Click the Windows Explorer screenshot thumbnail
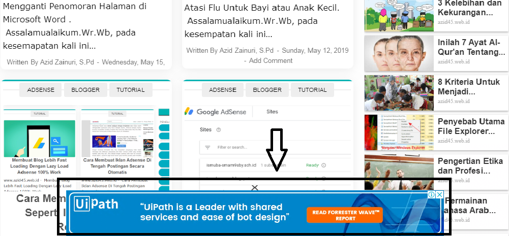Screen dimensions: 509x236 [399, 132]
